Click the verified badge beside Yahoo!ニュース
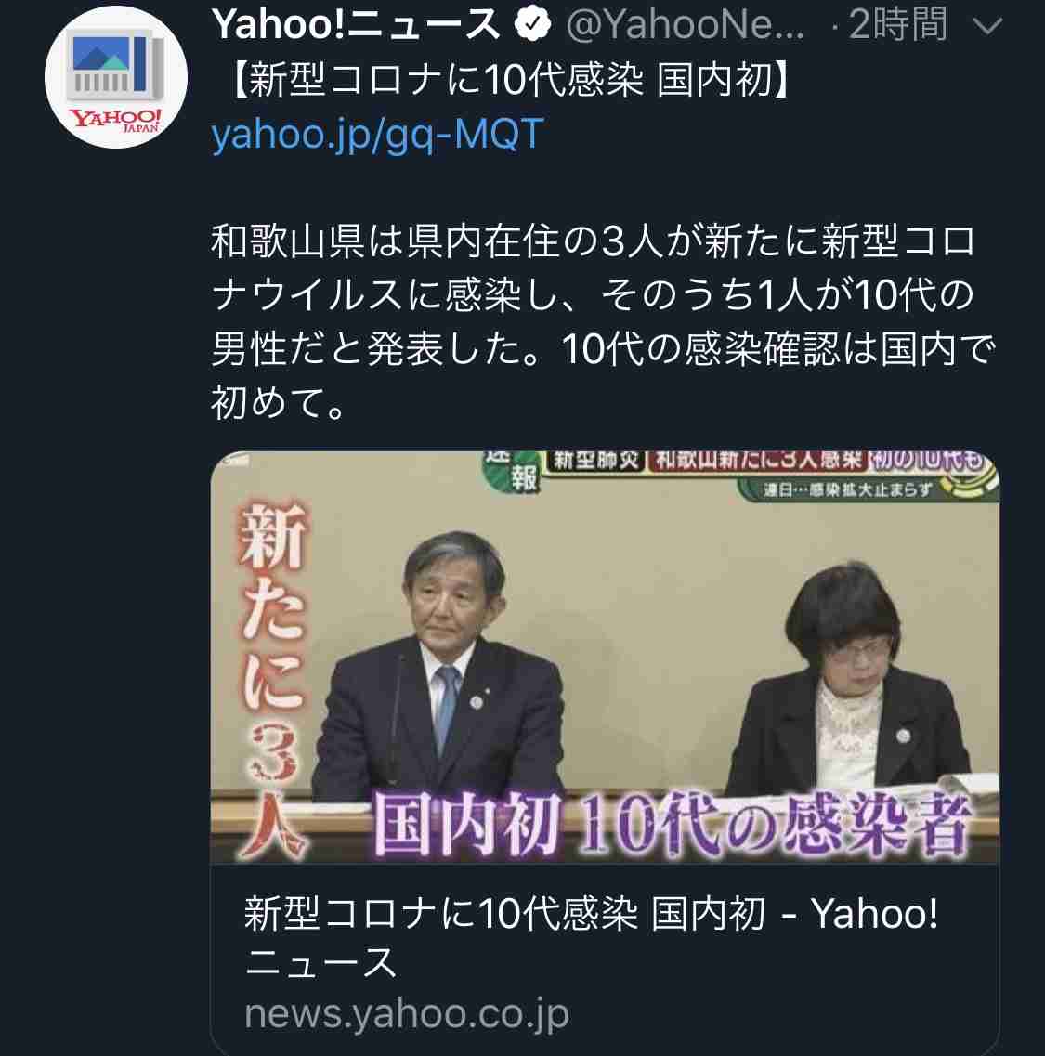Screen dimensions: 1045x1056 click(533, 25)
